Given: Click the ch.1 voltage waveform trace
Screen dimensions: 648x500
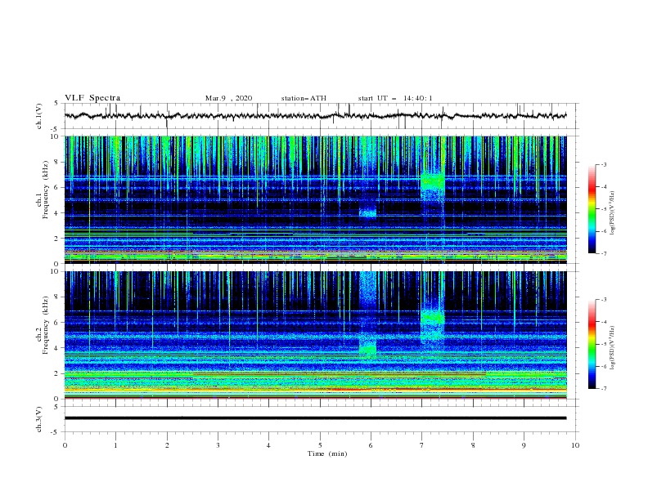Looking at the screenshot, I should [x=315, y=116].
